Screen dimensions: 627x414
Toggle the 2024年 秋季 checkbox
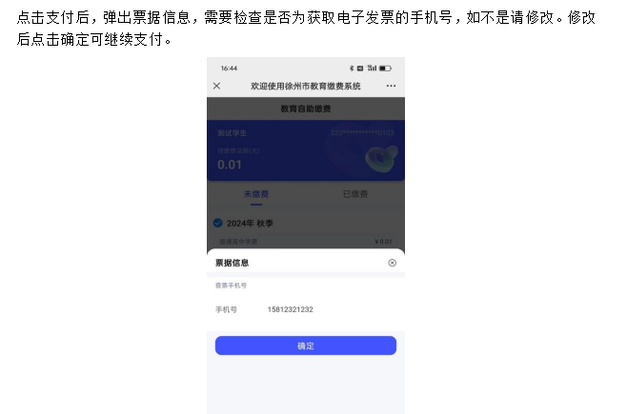[x=218, y=223]
